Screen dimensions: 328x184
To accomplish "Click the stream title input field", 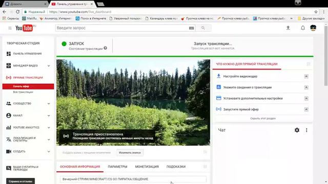I will (x=133, y=179).
